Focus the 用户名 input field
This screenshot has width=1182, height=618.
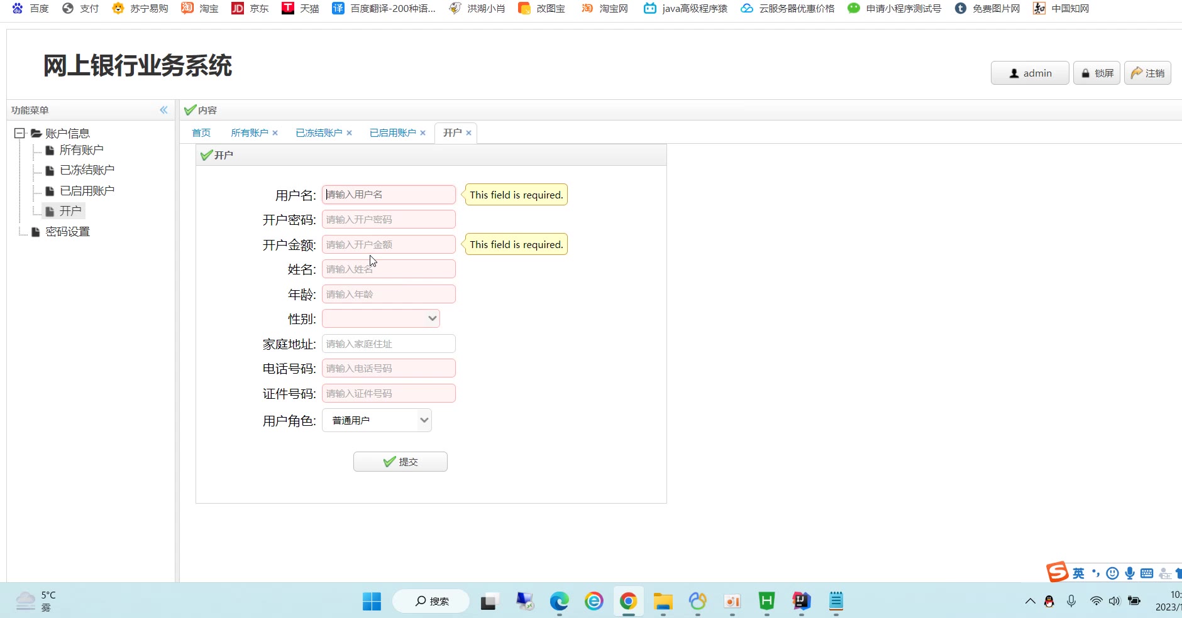click(x=389, y=195)
